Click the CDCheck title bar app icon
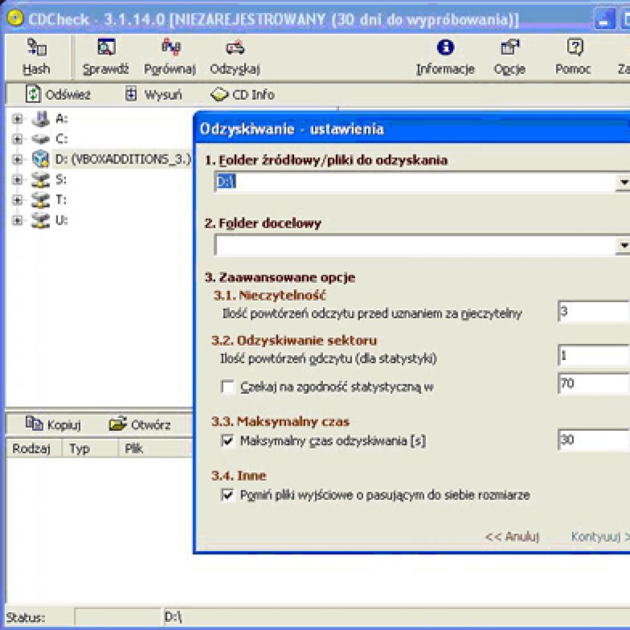Screen dimensions: 630x630 [15, 18]
